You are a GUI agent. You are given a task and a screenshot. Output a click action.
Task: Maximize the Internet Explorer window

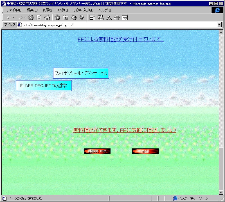click(216, 4)
